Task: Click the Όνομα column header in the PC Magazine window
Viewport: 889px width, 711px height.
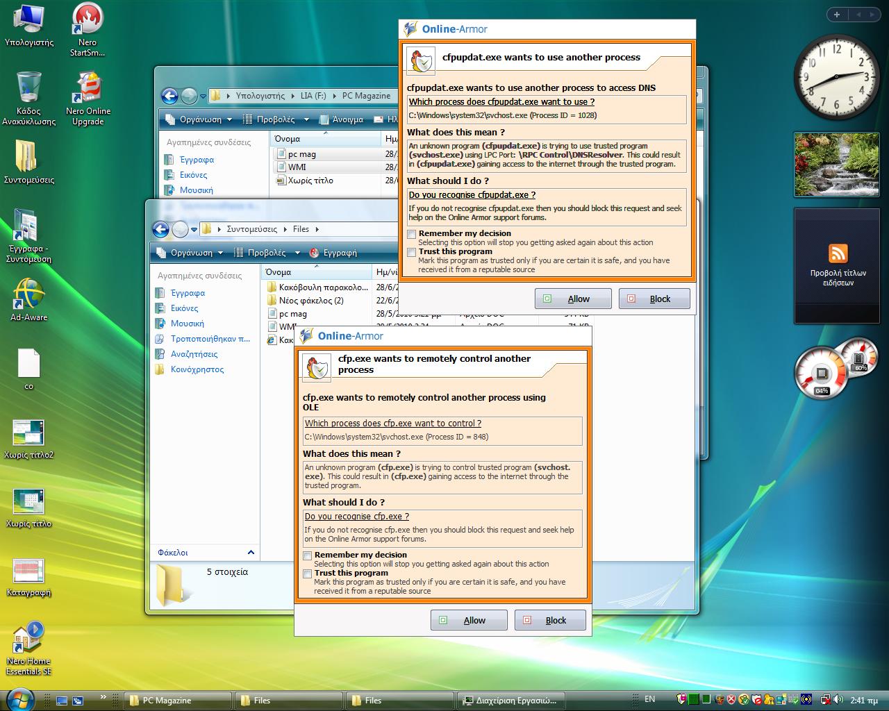Action: tap(326, 139)
